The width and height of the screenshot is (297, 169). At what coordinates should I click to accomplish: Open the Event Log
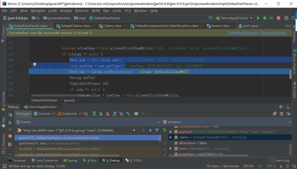pos(279,160)
